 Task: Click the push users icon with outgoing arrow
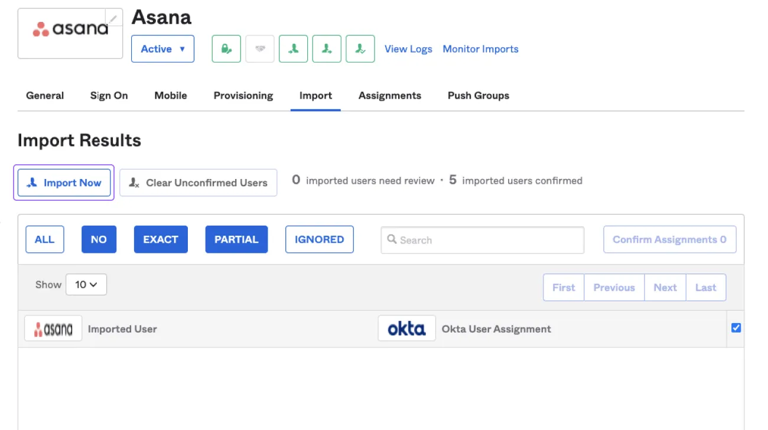click(x=327, y=49)
